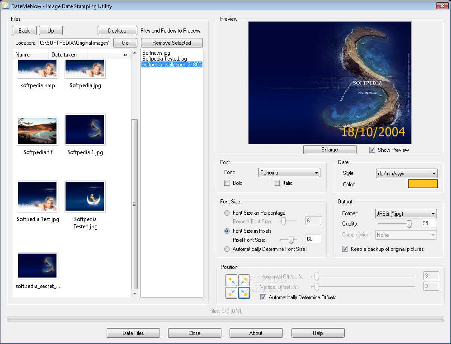Sort files by Date taken column

click(x=68, y=54)
